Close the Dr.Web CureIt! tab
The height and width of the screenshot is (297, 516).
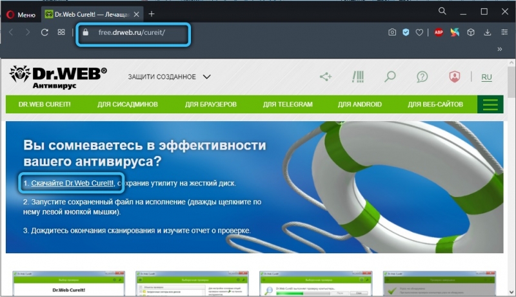tap(137, 14)
